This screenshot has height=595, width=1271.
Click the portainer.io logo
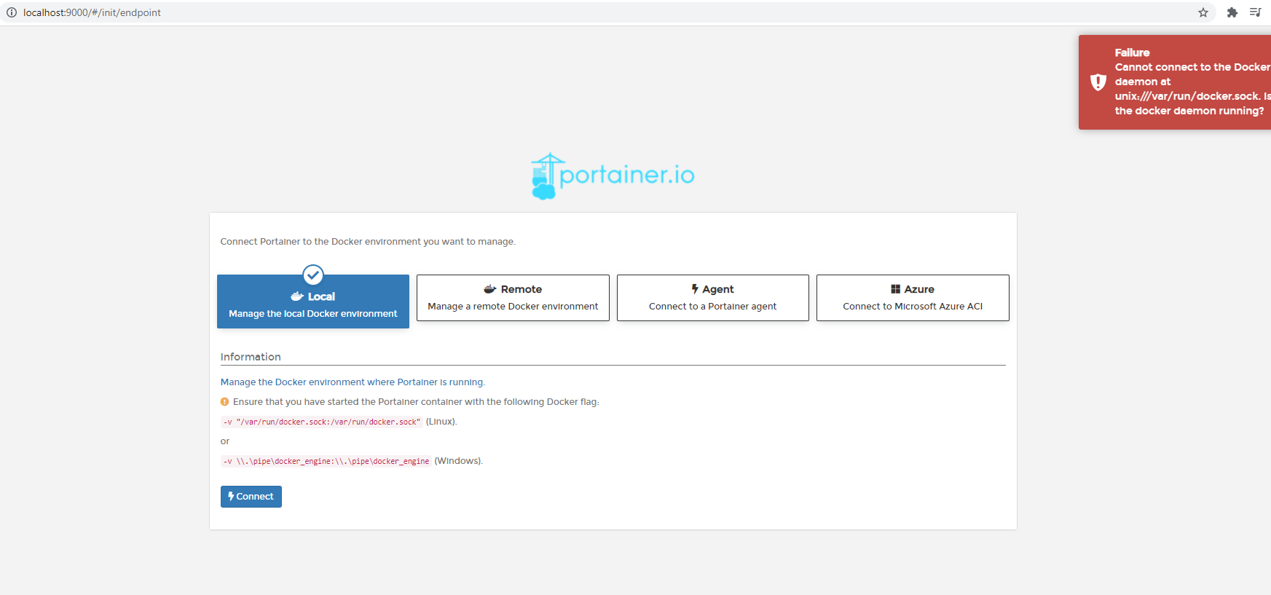pyautogui.click(x=613, y=176)
